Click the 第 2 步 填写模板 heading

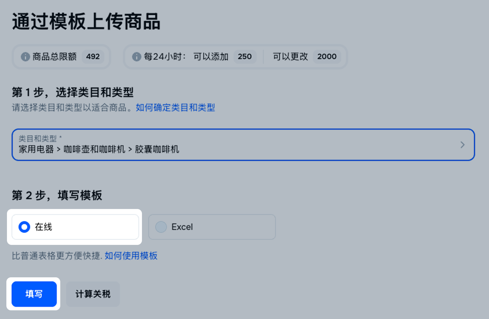pyautogui.click(x=57, y=195)
